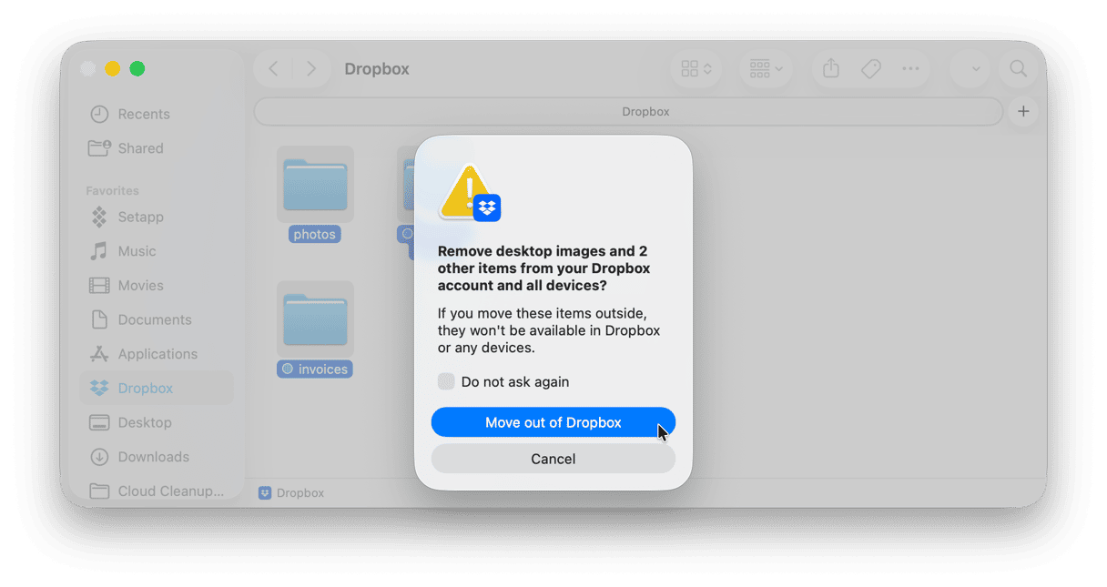Click the yellow minimize window button
1107x587 pixels.
[113, 69]
